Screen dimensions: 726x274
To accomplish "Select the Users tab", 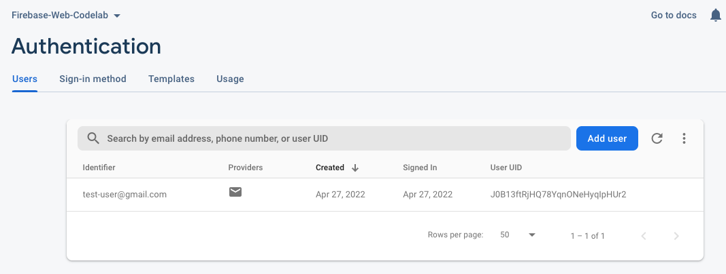I will pyautogui.click(x=24, y=79).
